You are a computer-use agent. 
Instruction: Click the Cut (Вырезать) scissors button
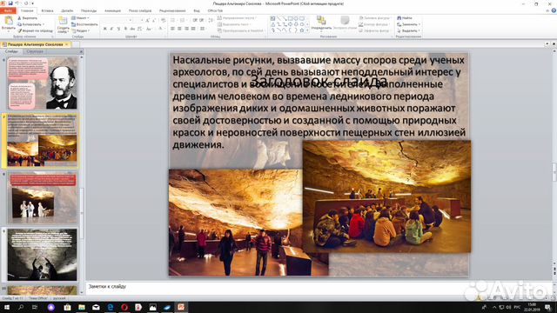pyautogui.click(x=27, y=17)
